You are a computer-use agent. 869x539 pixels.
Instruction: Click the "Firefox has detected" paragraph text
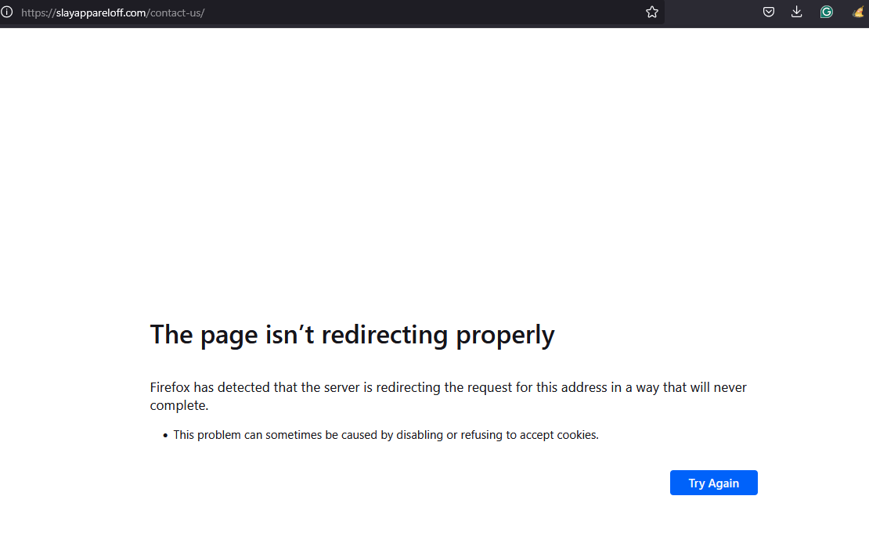(448, 388)
